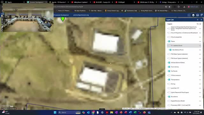Switch to the Agenda browser tab
This screenshot has height=115, width=204.
pos(59,2)
